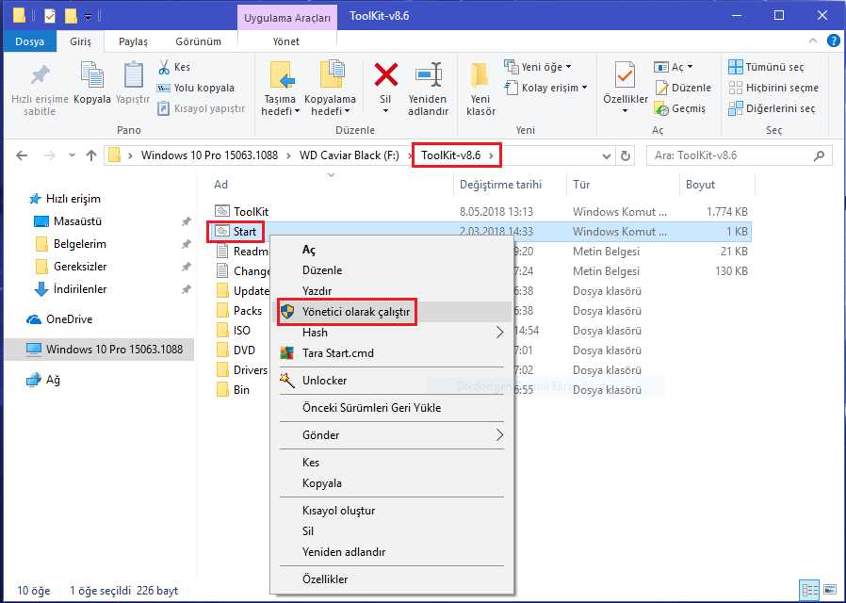846x603 pixels.
Task: Open the Kolay erişim dropdown
Action: tap(546, 88)
